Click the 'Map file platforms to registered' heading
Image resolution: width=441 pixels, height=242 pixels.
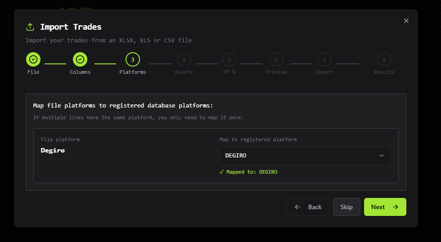pyautogui.click(x=123, y=105)
